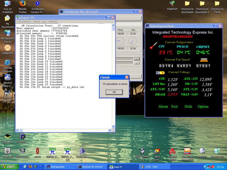Image resolution: width=227 pixels, height=170 pixels.
Task: Select the My Documents desktop icon
Action: tap(7, 22)
